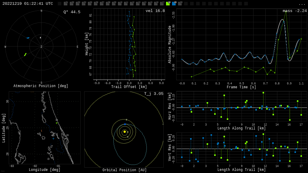Select the green meteor streak in polar plot

tap(25, 54)
